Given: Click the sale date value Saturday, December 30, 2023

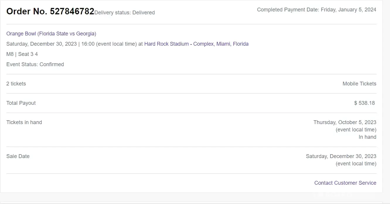Looking at the screenshot, I should [x=341, y=156].
